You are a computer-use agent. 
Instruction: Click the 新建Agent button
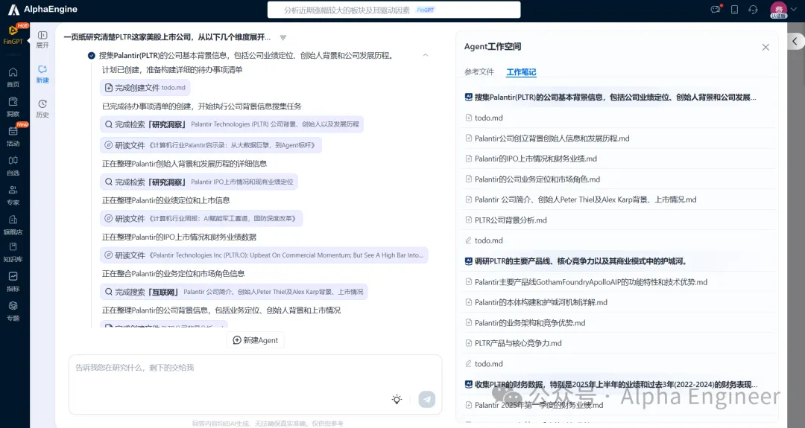255,340
